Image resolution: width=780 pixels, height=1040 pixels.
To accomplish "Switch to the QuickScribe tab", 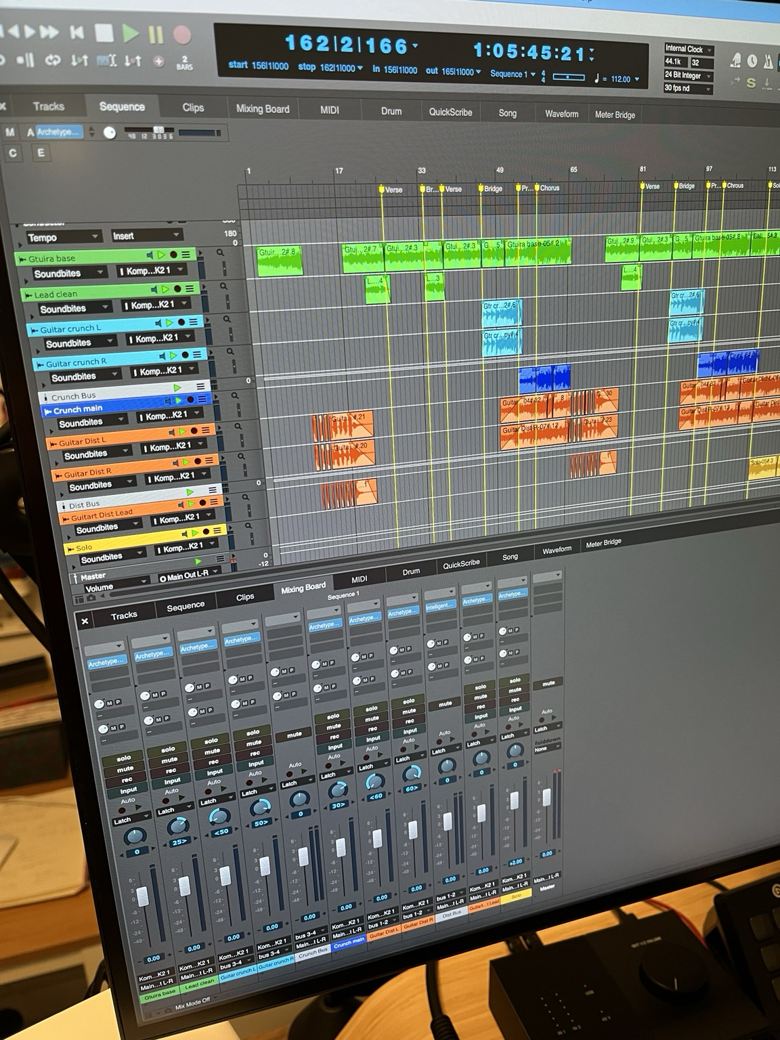I will tap(450, 112).
